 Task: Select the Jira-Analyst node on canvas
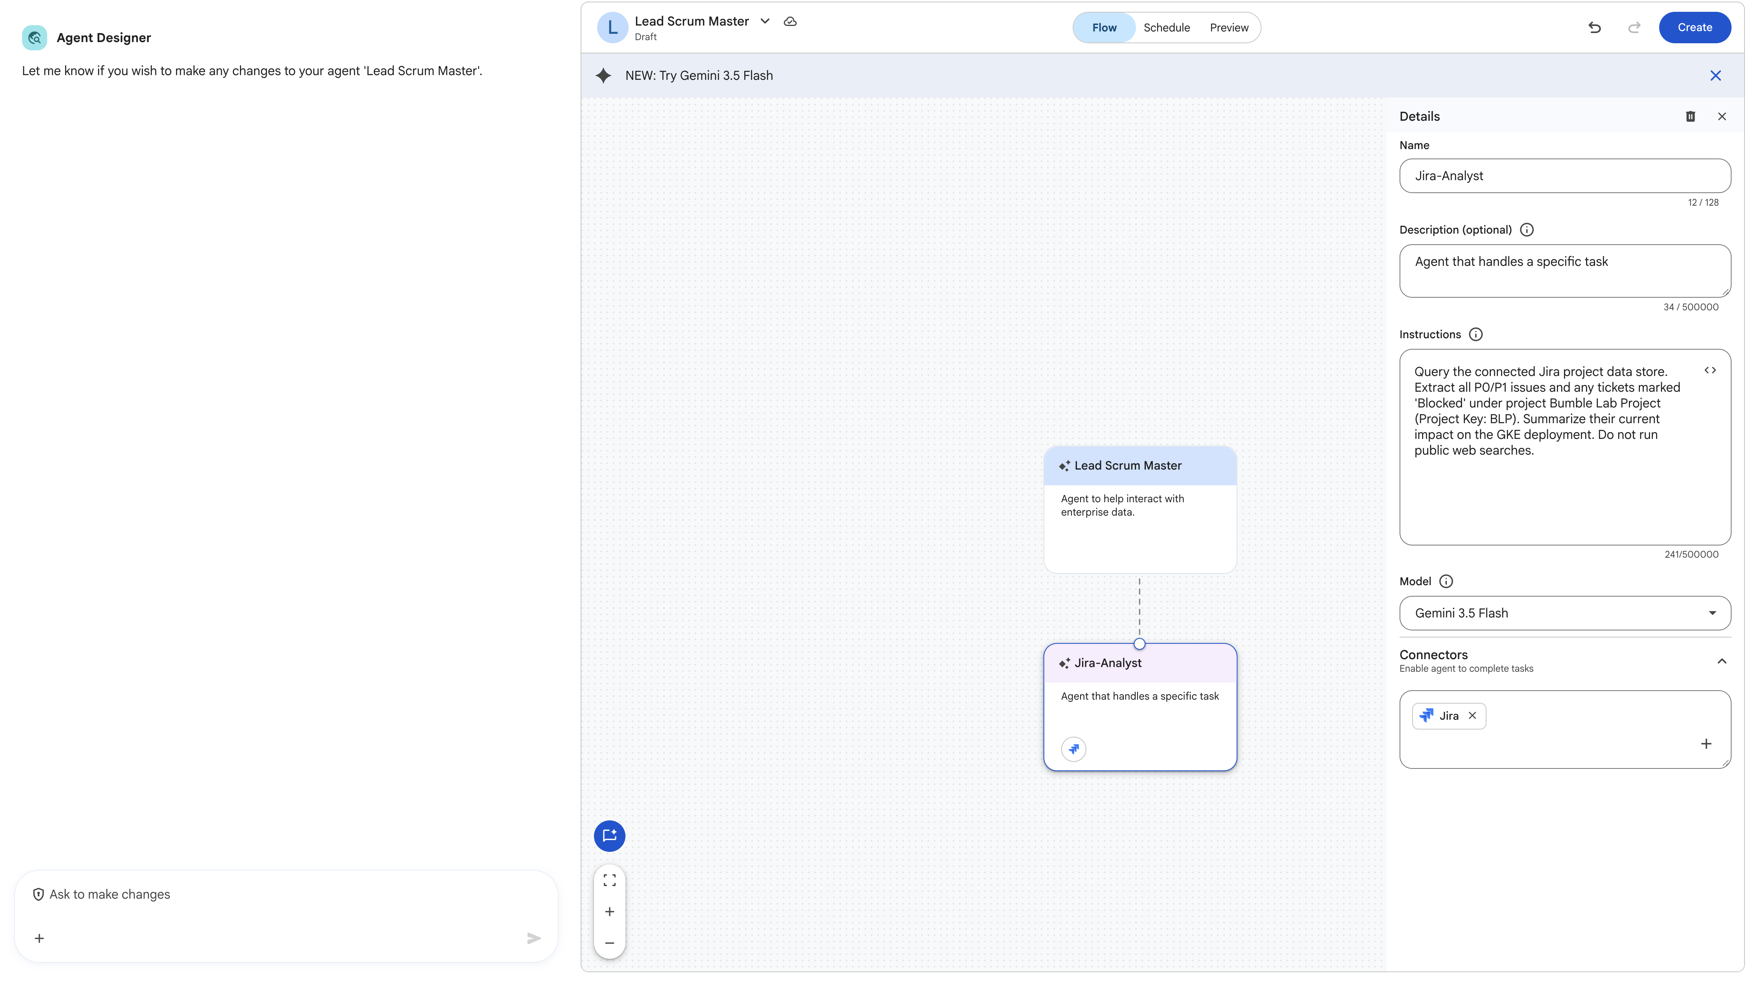click(x=1140, y=707)
